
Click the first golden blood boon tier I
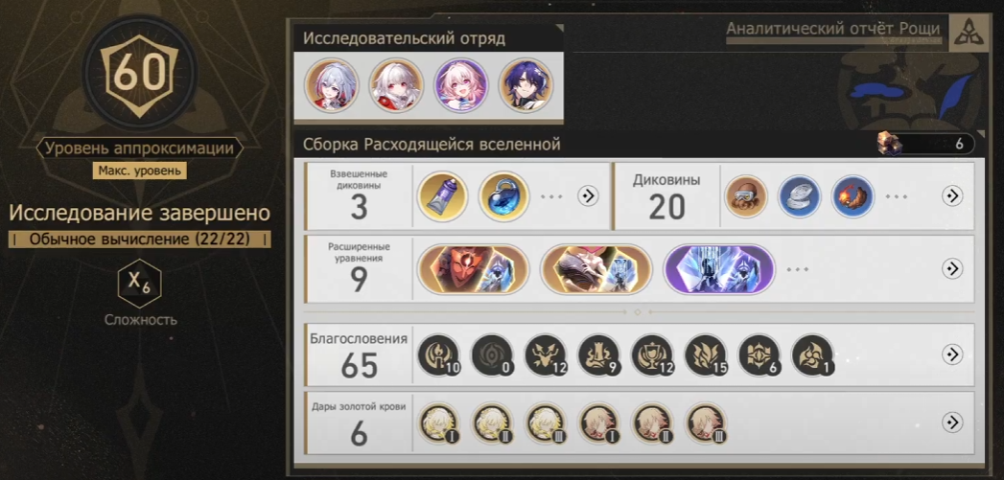439,423
